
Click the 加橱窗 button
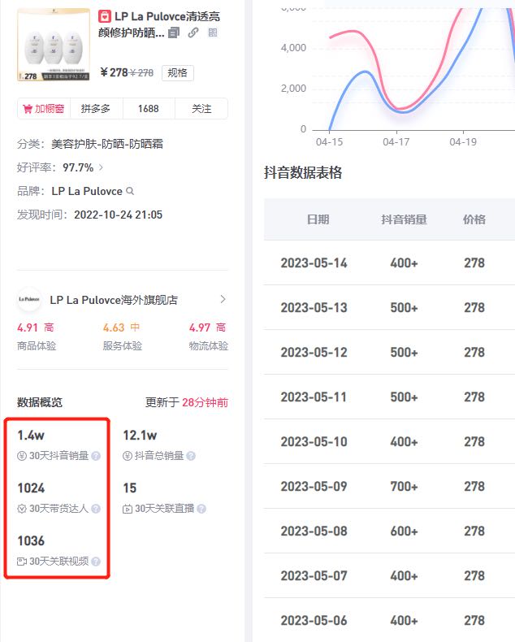tap(44, 109)
